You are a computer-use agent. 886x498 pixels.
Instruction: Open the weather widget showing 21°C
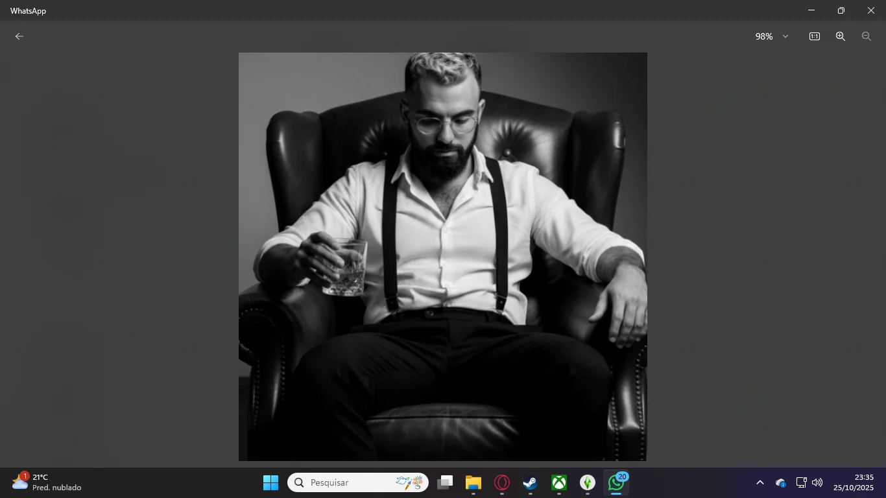[47, 482]
